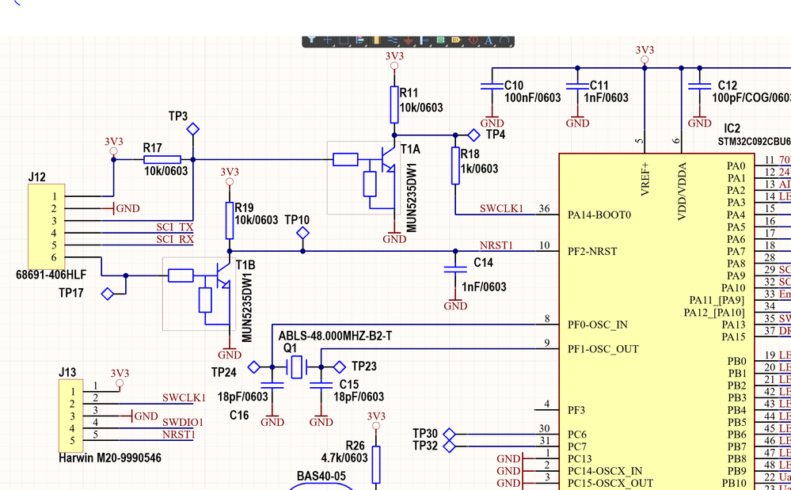Viewport: 791px width, 490px height.
Task: Select capacitor C10 symbol
Action: [x=492, y=86]
